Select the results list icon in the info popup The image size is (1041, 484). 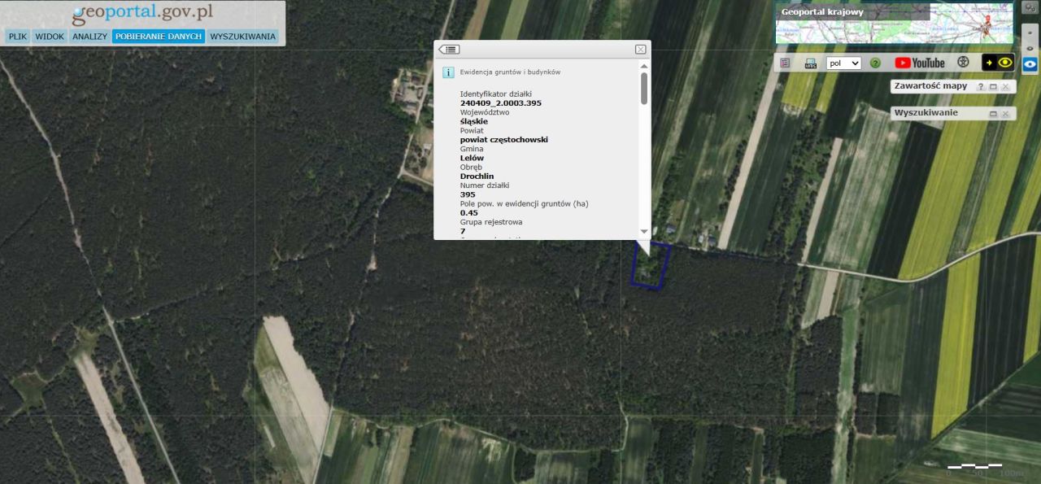(x=451, y=49)
